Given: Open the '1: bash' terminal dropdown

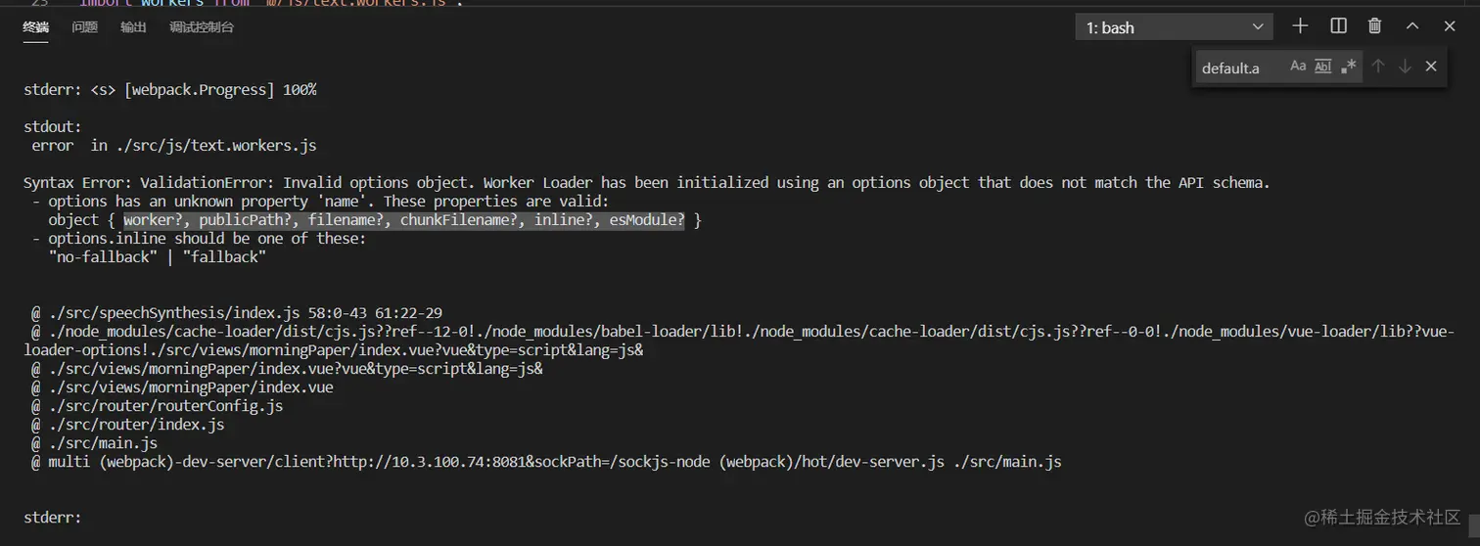Looking at the screenshot, I should (x=1174, y=27).
